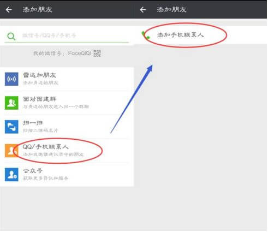Go back from left 添加朋友 screen

9,9
